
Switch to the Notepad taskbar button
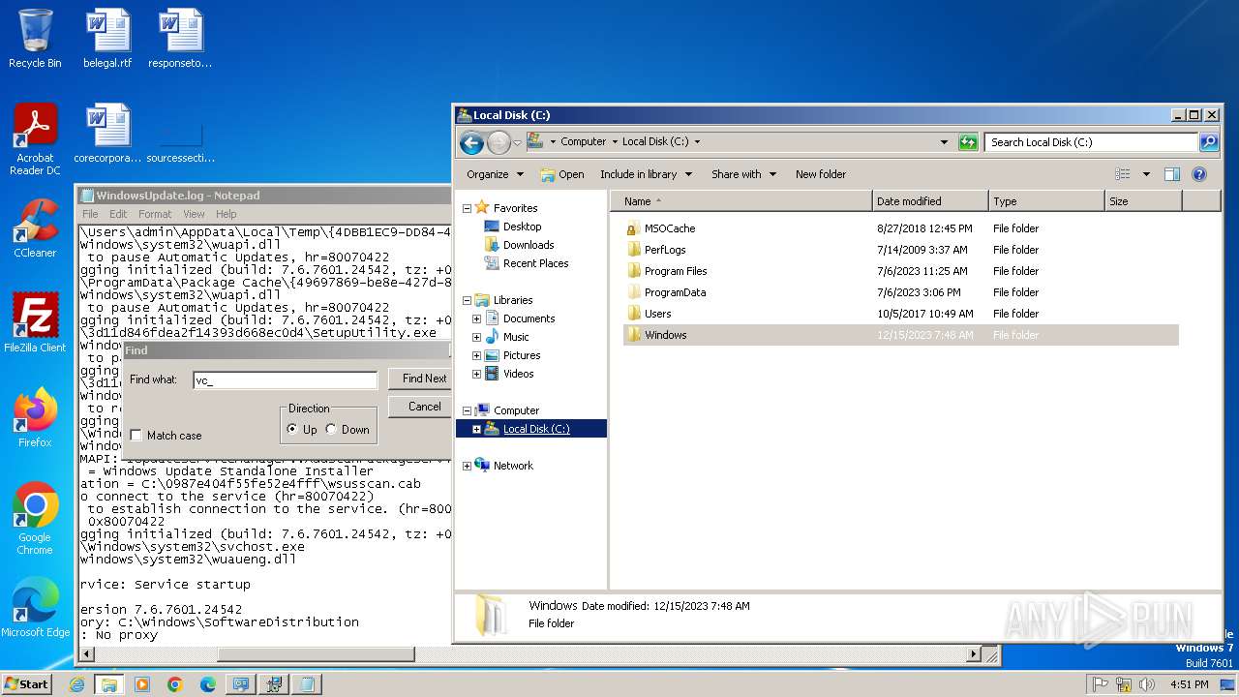pos(306,684)
